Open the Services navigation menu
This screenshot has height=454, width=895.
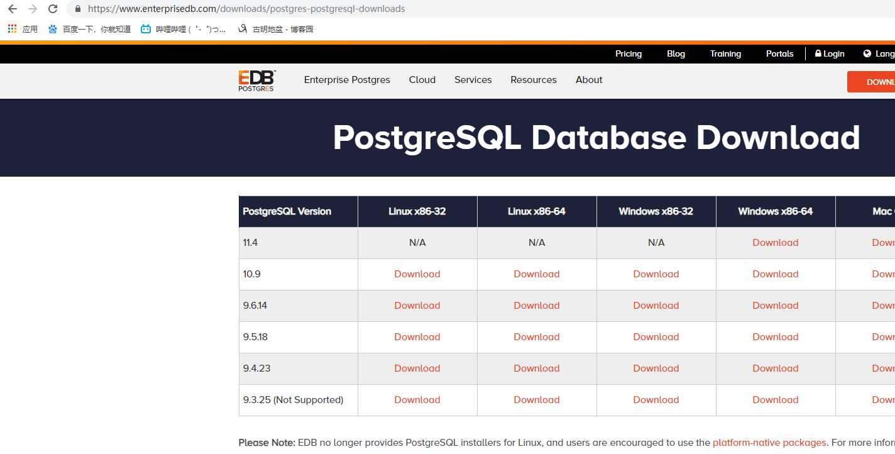click(x=473, y=80)
